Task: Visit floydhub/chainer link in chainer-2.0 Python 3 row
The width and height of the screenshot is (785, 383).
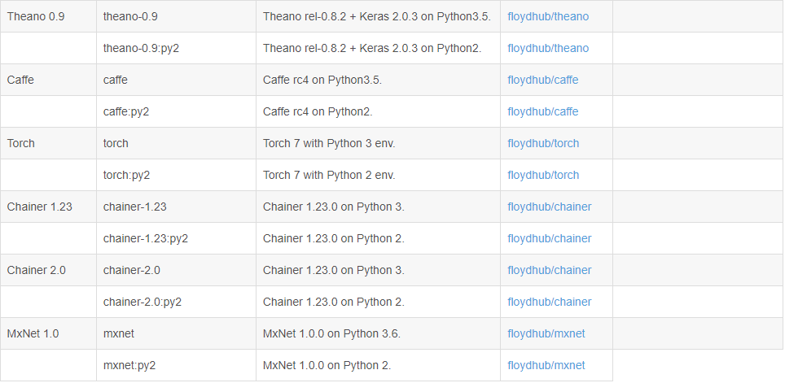Action: click(x=549, y=270)
